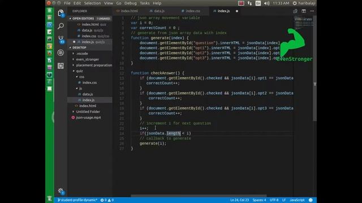Screen dimensions: 362x203
Task: Click Spaces: 4 indentation setting
Action: pos(259,200)
